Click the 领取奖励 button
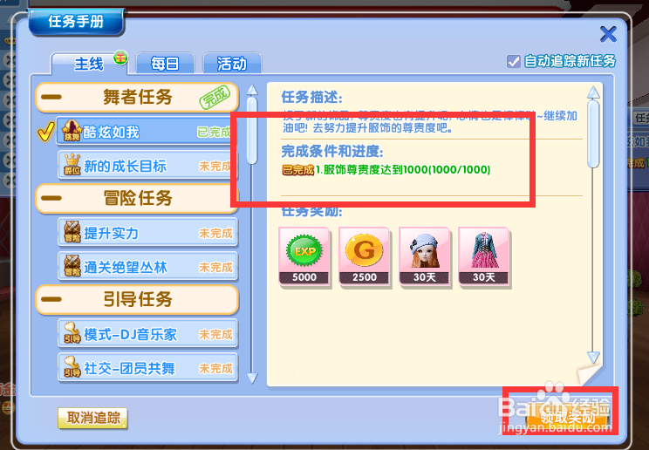649x450 pixels. coord(567,418)
